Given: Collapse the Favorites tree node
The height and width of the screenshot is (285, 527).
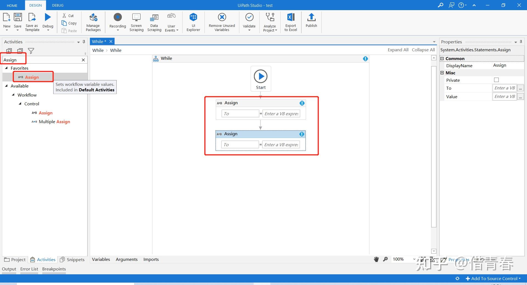Looking at the screenshot, I should click(7, 68).
